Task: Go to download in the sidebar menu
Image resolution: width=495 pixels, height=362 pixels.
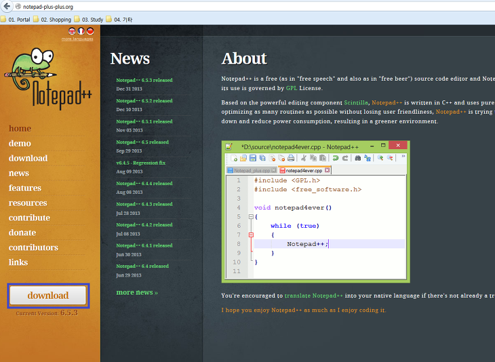Action: click(28, 158)
